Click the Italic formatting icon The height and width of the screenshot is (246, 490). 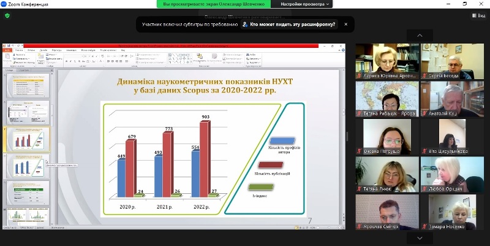pyautogui.click(x=70, y=61)
